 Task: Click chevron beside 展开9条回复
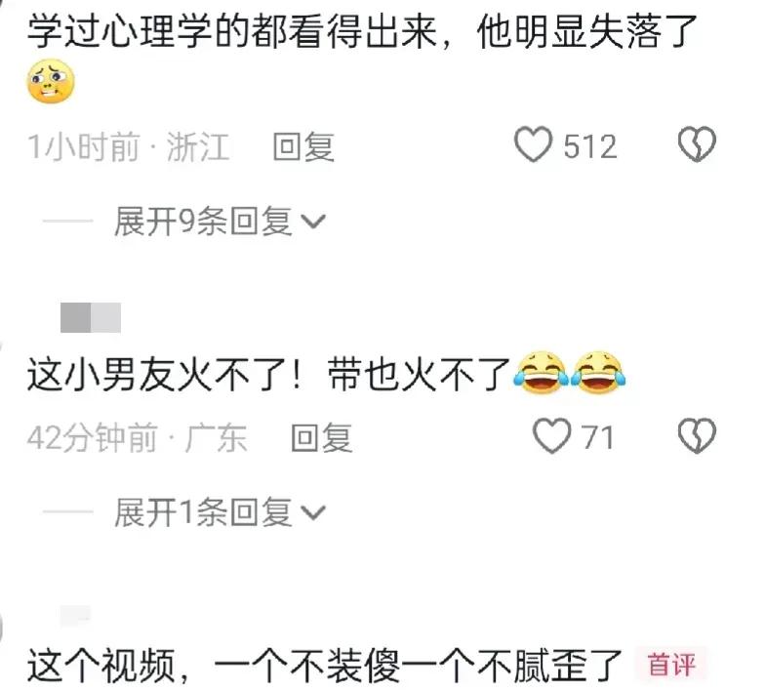312,223
